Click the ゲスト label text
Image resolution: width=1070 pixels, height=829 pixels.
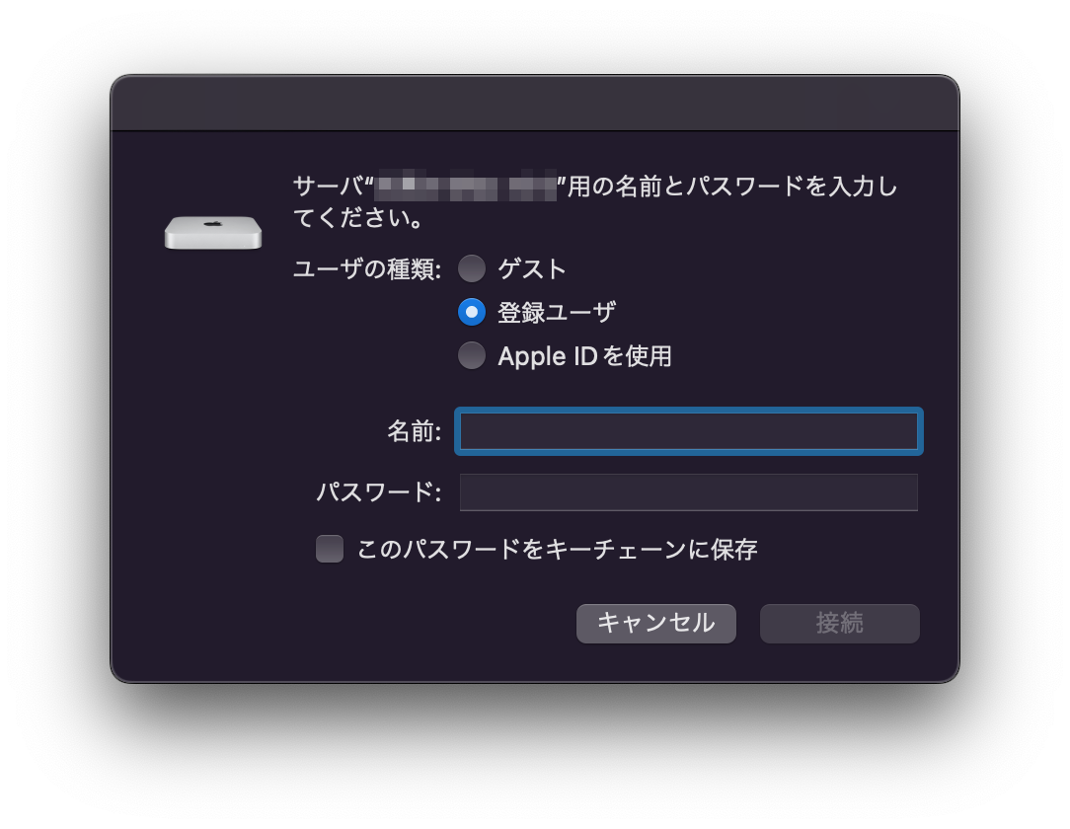coord(532,268)
